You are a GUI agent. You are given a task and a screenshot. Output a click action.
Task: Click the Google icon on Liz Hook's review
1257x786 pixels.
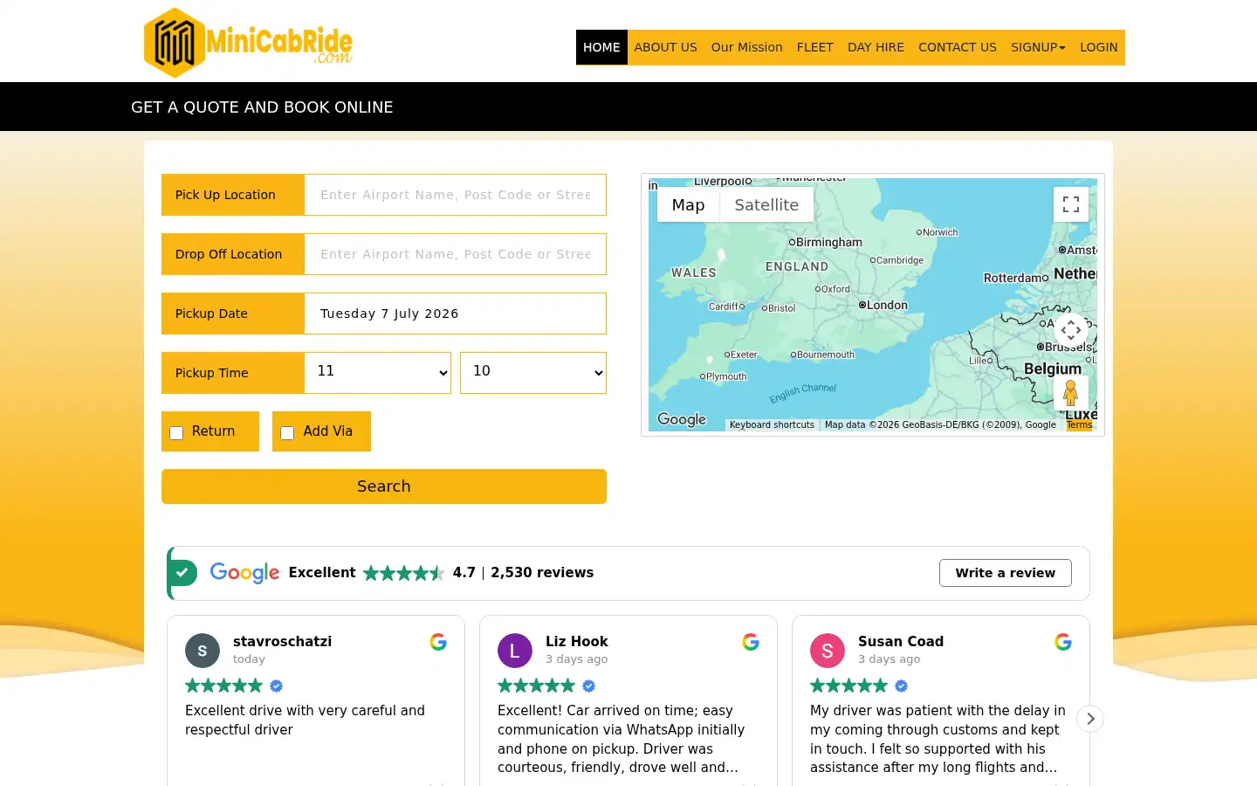click(x=751, y=642)
